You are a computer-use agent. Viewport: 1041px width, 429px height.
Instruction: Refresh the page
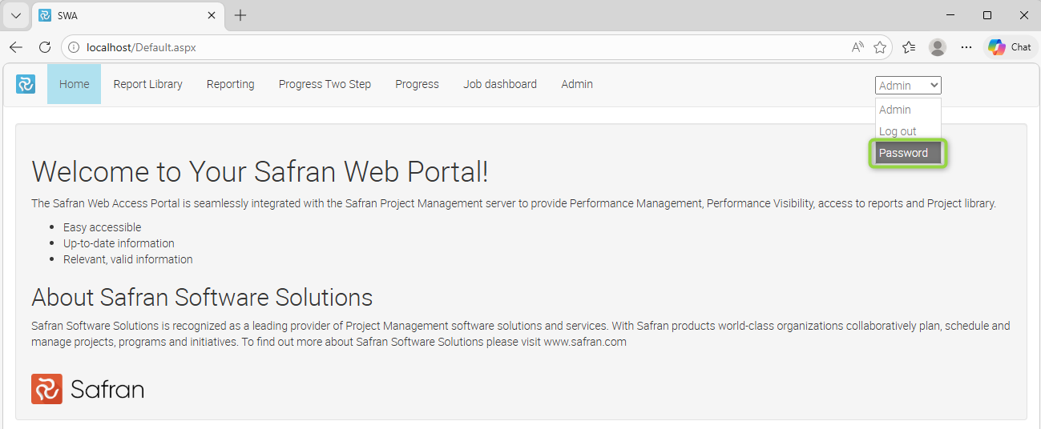45,47
